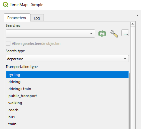The width and height of the screenshot is (141, 129).
Task: Select walking transportation type
Action: pyautogui.click(x=67, y=103)
